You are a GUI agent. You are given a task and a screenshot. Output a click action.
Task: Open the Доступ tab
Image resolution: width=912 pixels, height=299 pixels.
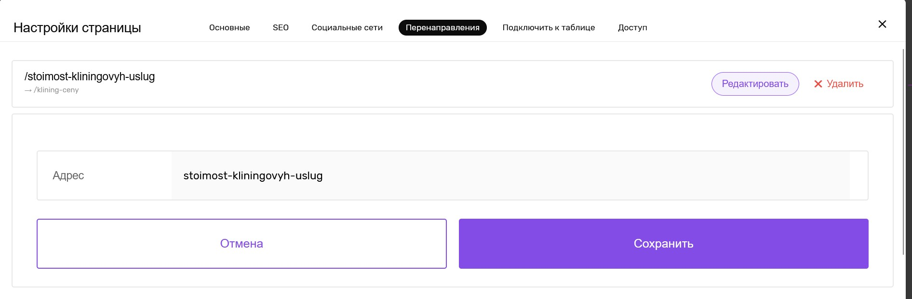(x=632, y=27)
